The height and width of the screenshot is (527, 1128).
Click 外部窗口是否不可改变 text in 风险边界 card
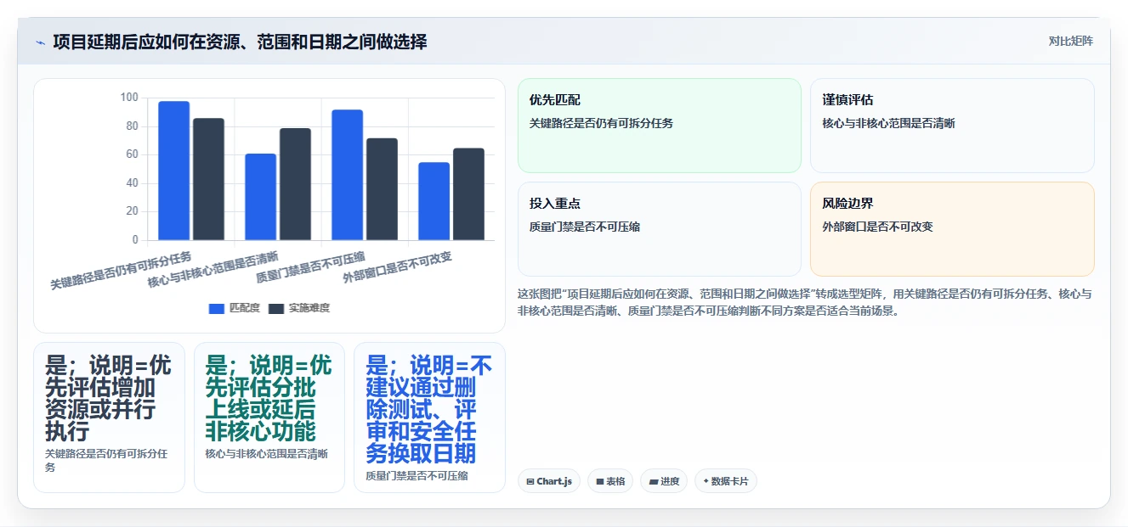point(877,227)
